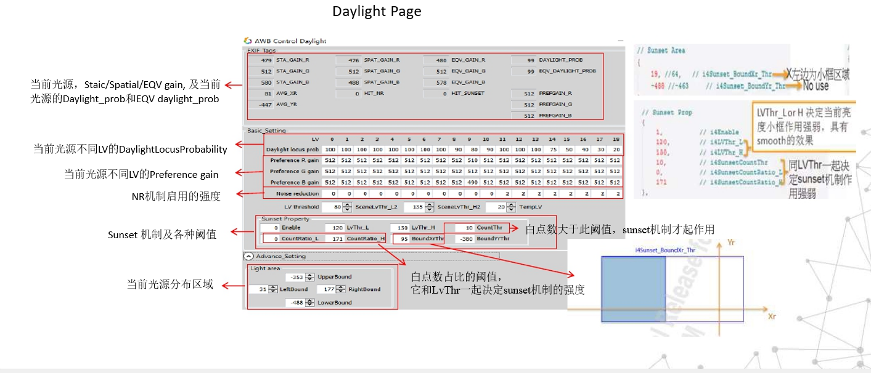Decrease the UpperBound value with down arrow
871x373 pixels.
(310, 279)
